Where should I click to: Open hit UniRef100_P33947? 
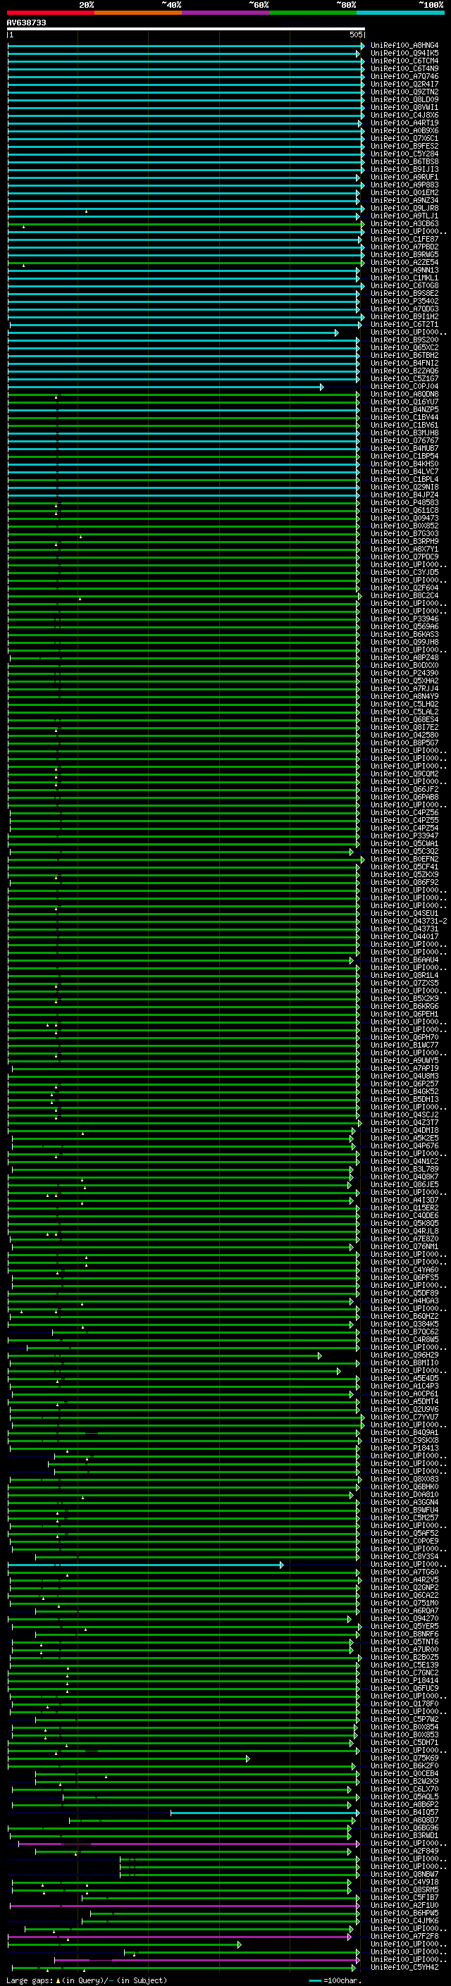click(404, 836)
